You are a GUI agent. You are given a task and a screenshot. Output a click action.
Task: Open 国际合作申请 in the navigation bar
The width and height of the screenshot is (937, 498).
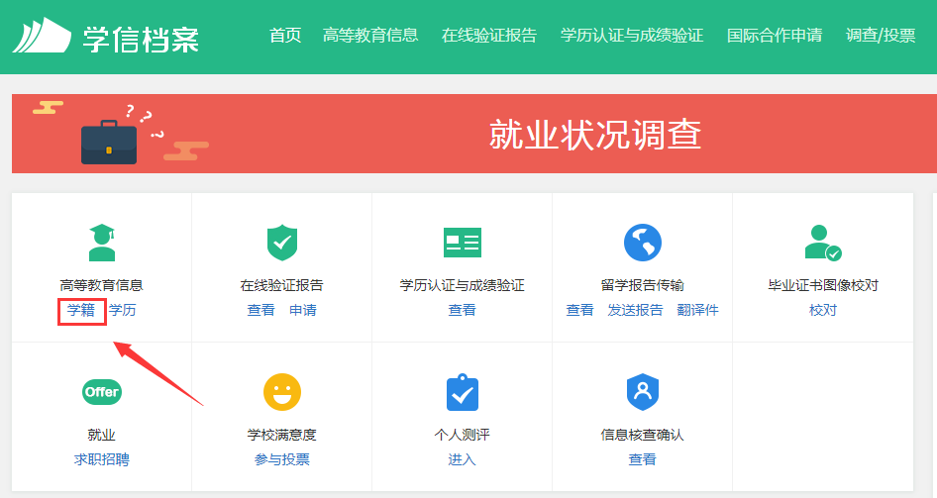click(x=774, y=36)
